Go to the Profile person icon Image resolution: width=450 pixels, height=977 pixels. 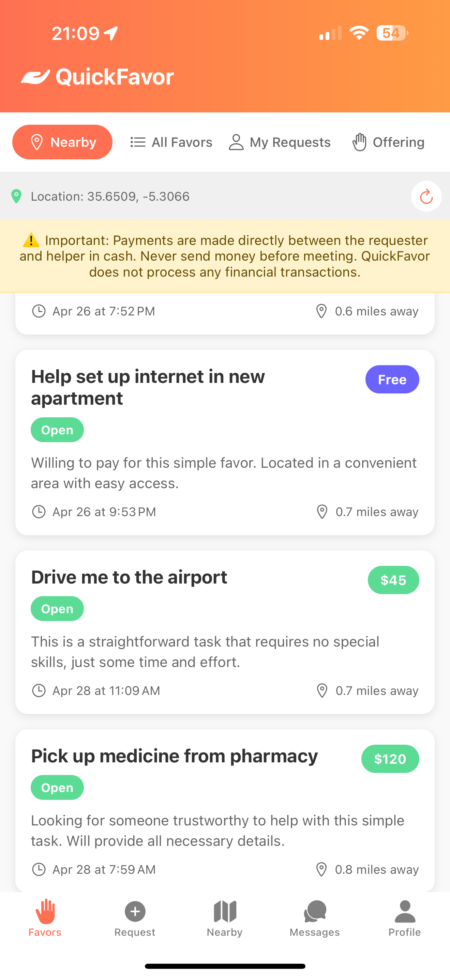(x=405, y=911)
